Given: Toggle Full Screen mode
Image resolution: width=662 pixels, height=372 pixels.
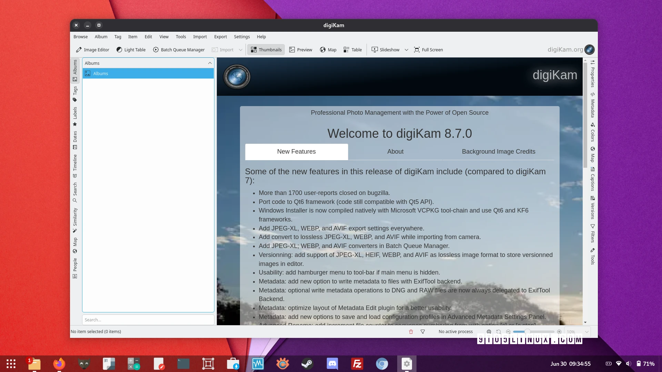Looking at the screenshot, I should [428, 50].
